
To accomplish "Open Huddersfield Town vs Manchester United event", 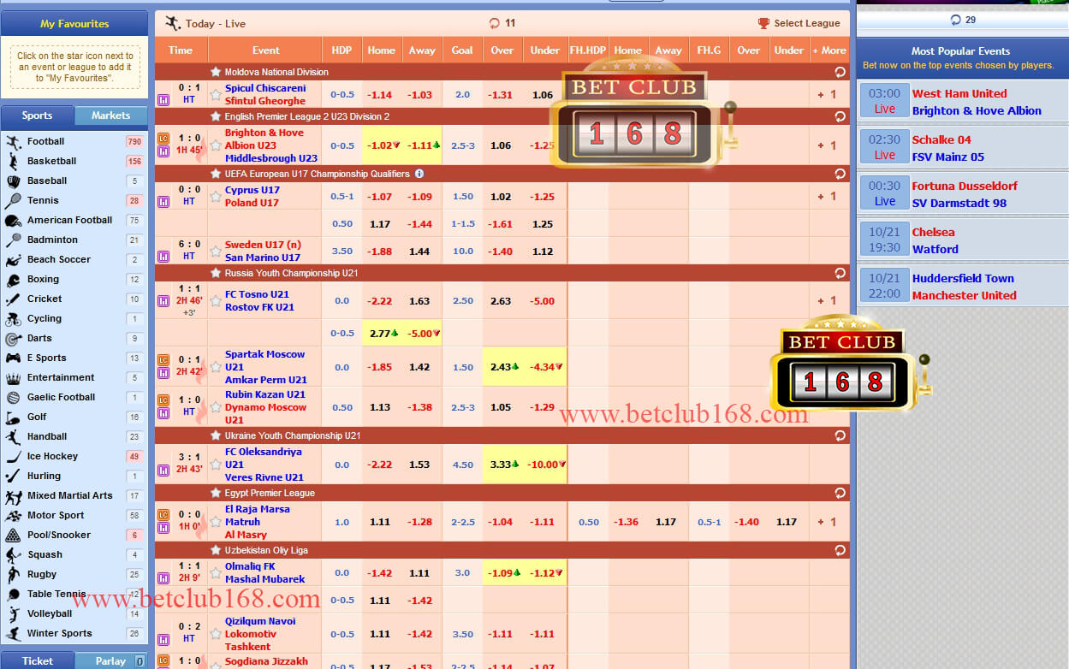I will 963,287.
